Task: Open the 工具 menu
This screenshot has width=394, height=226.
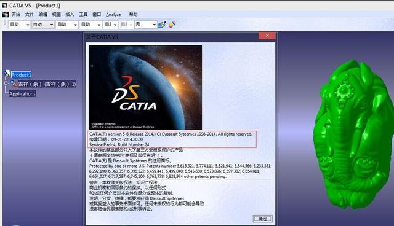Action: coord(83,15)
